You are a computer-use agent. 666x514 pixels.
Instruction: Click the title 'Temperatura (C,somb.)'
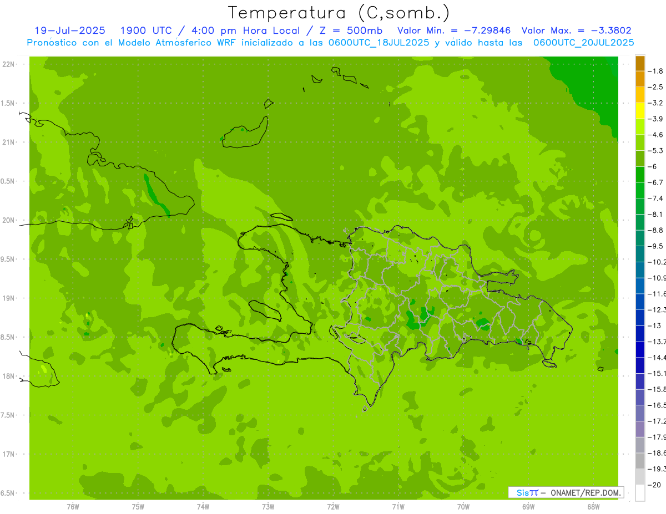339,13
